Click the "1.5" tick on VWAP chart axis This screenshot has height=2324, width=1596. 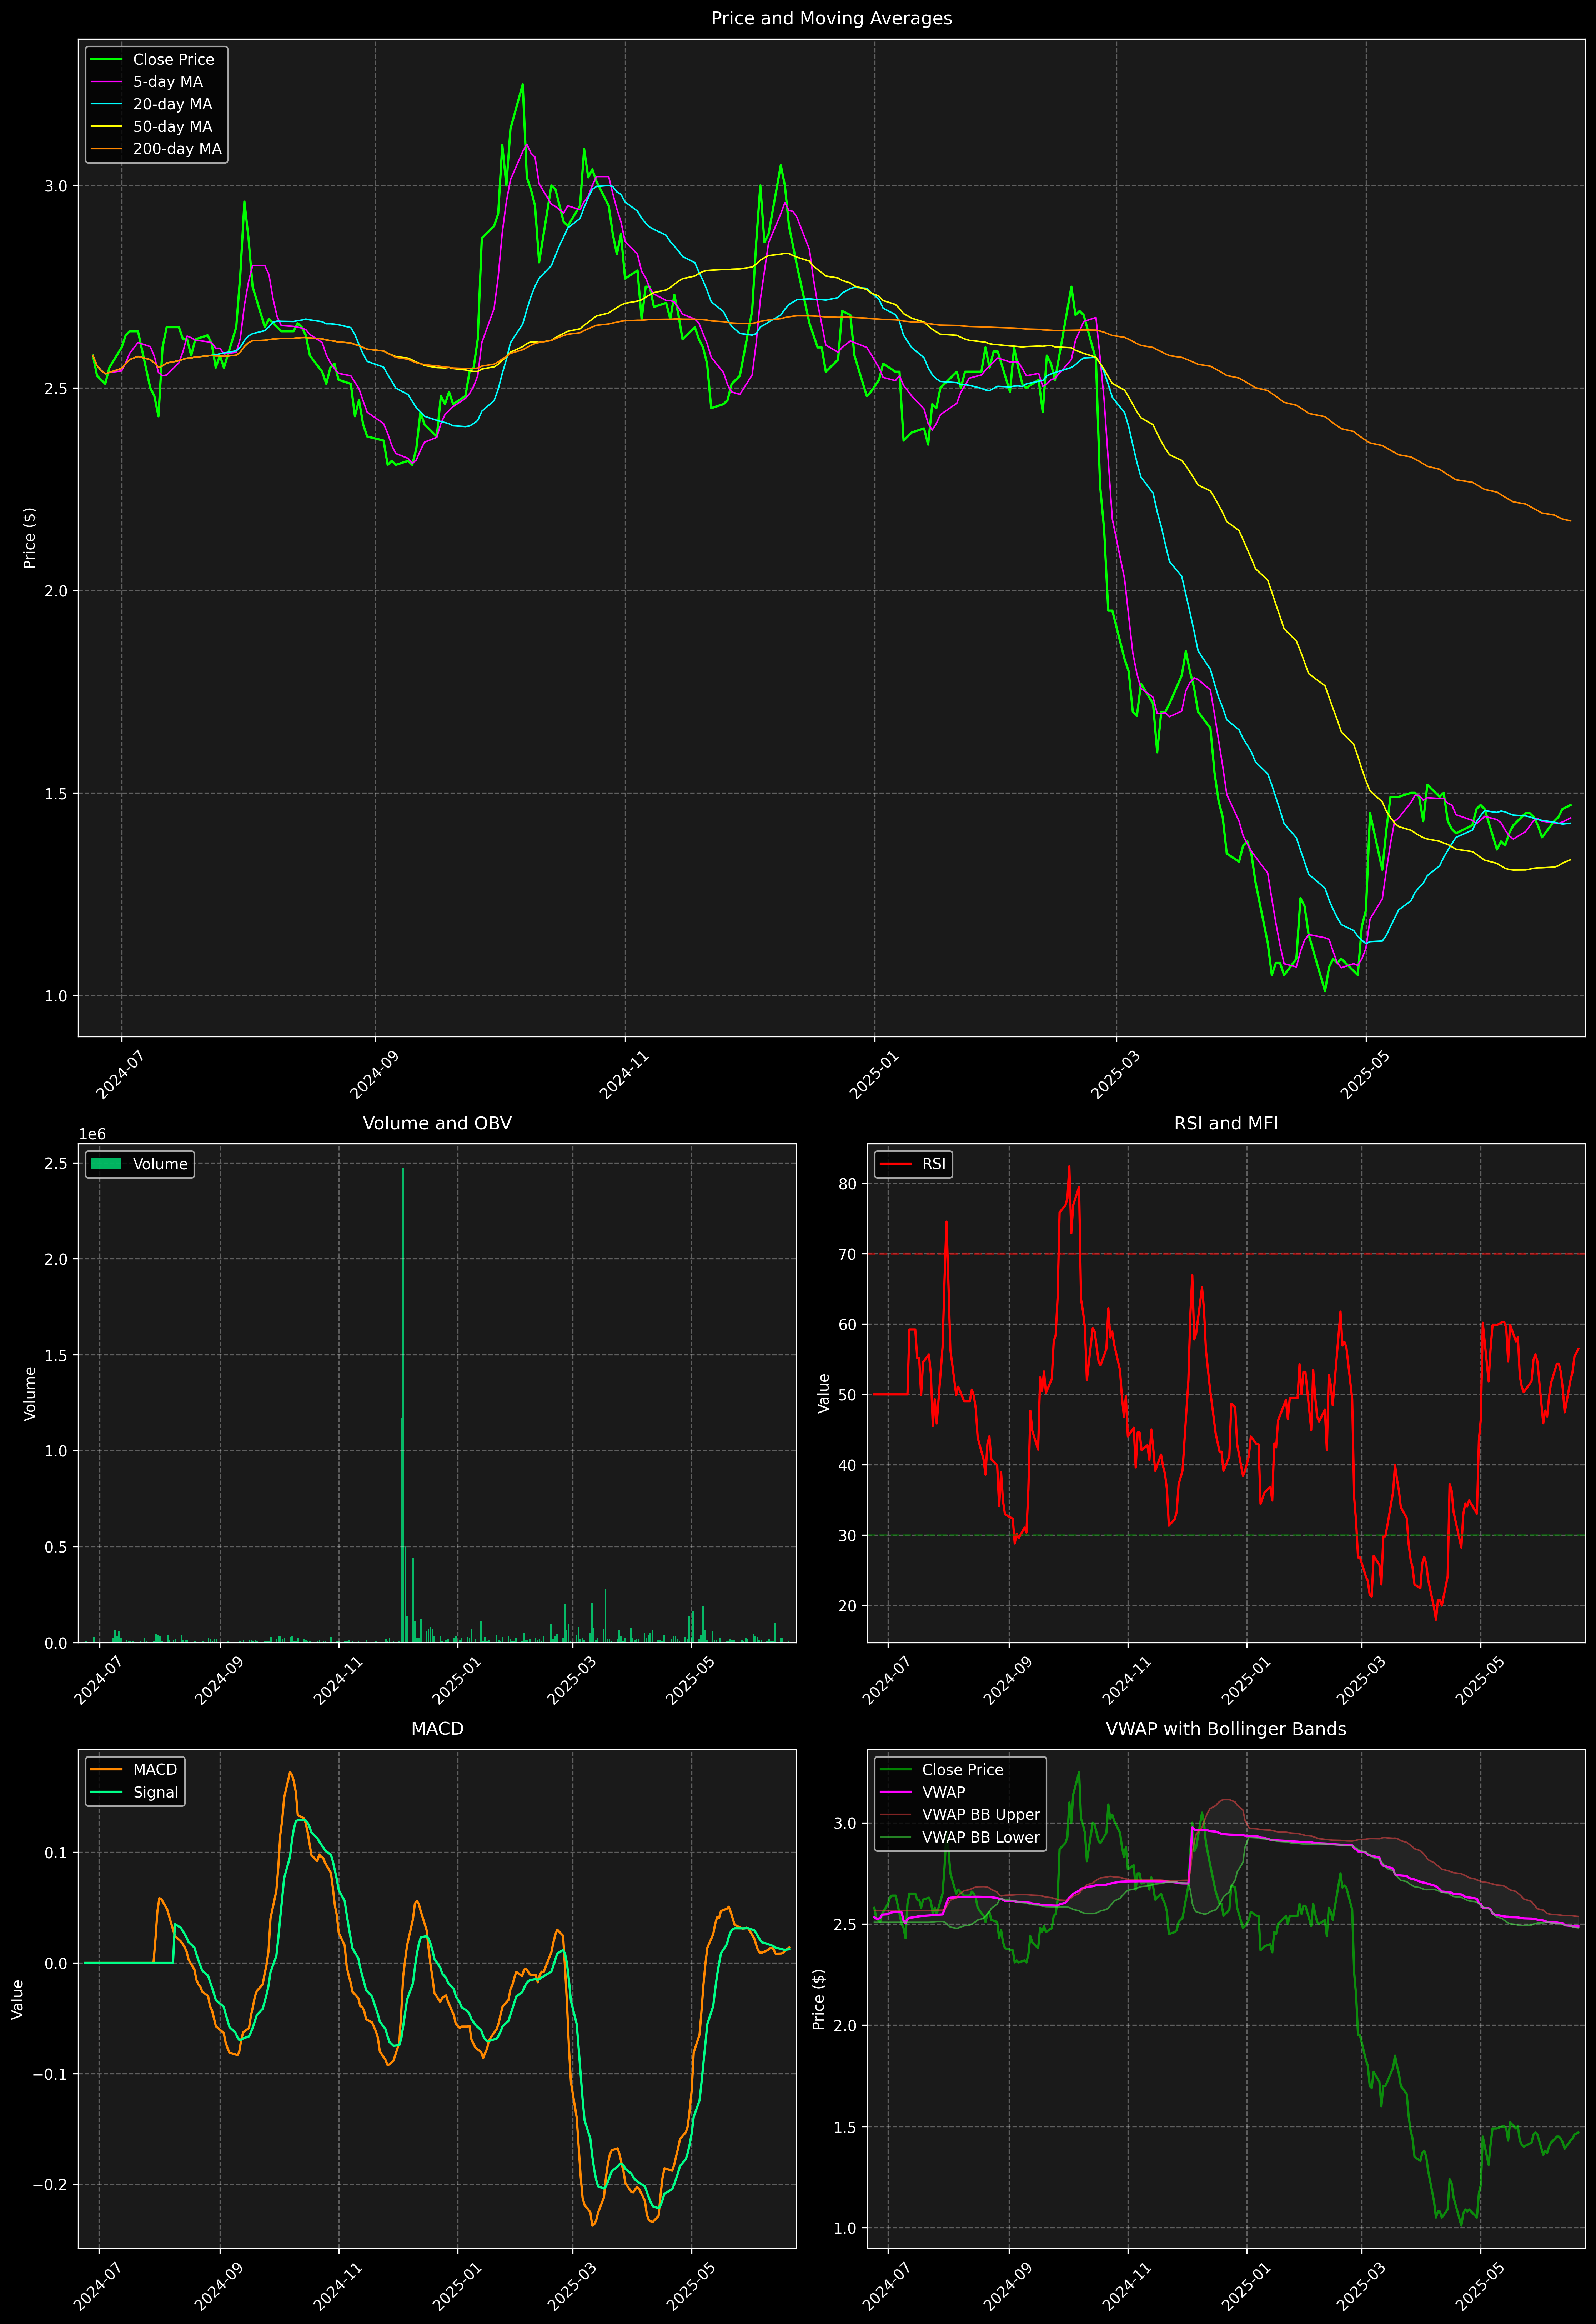pyautogui.click(x=846, y=2127)
